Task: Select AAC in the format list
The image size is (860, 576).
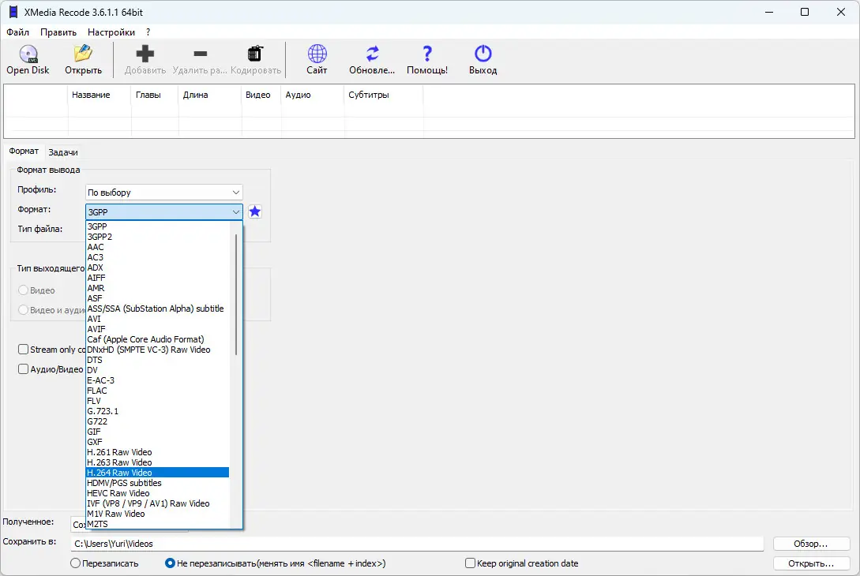Action: 157,247
